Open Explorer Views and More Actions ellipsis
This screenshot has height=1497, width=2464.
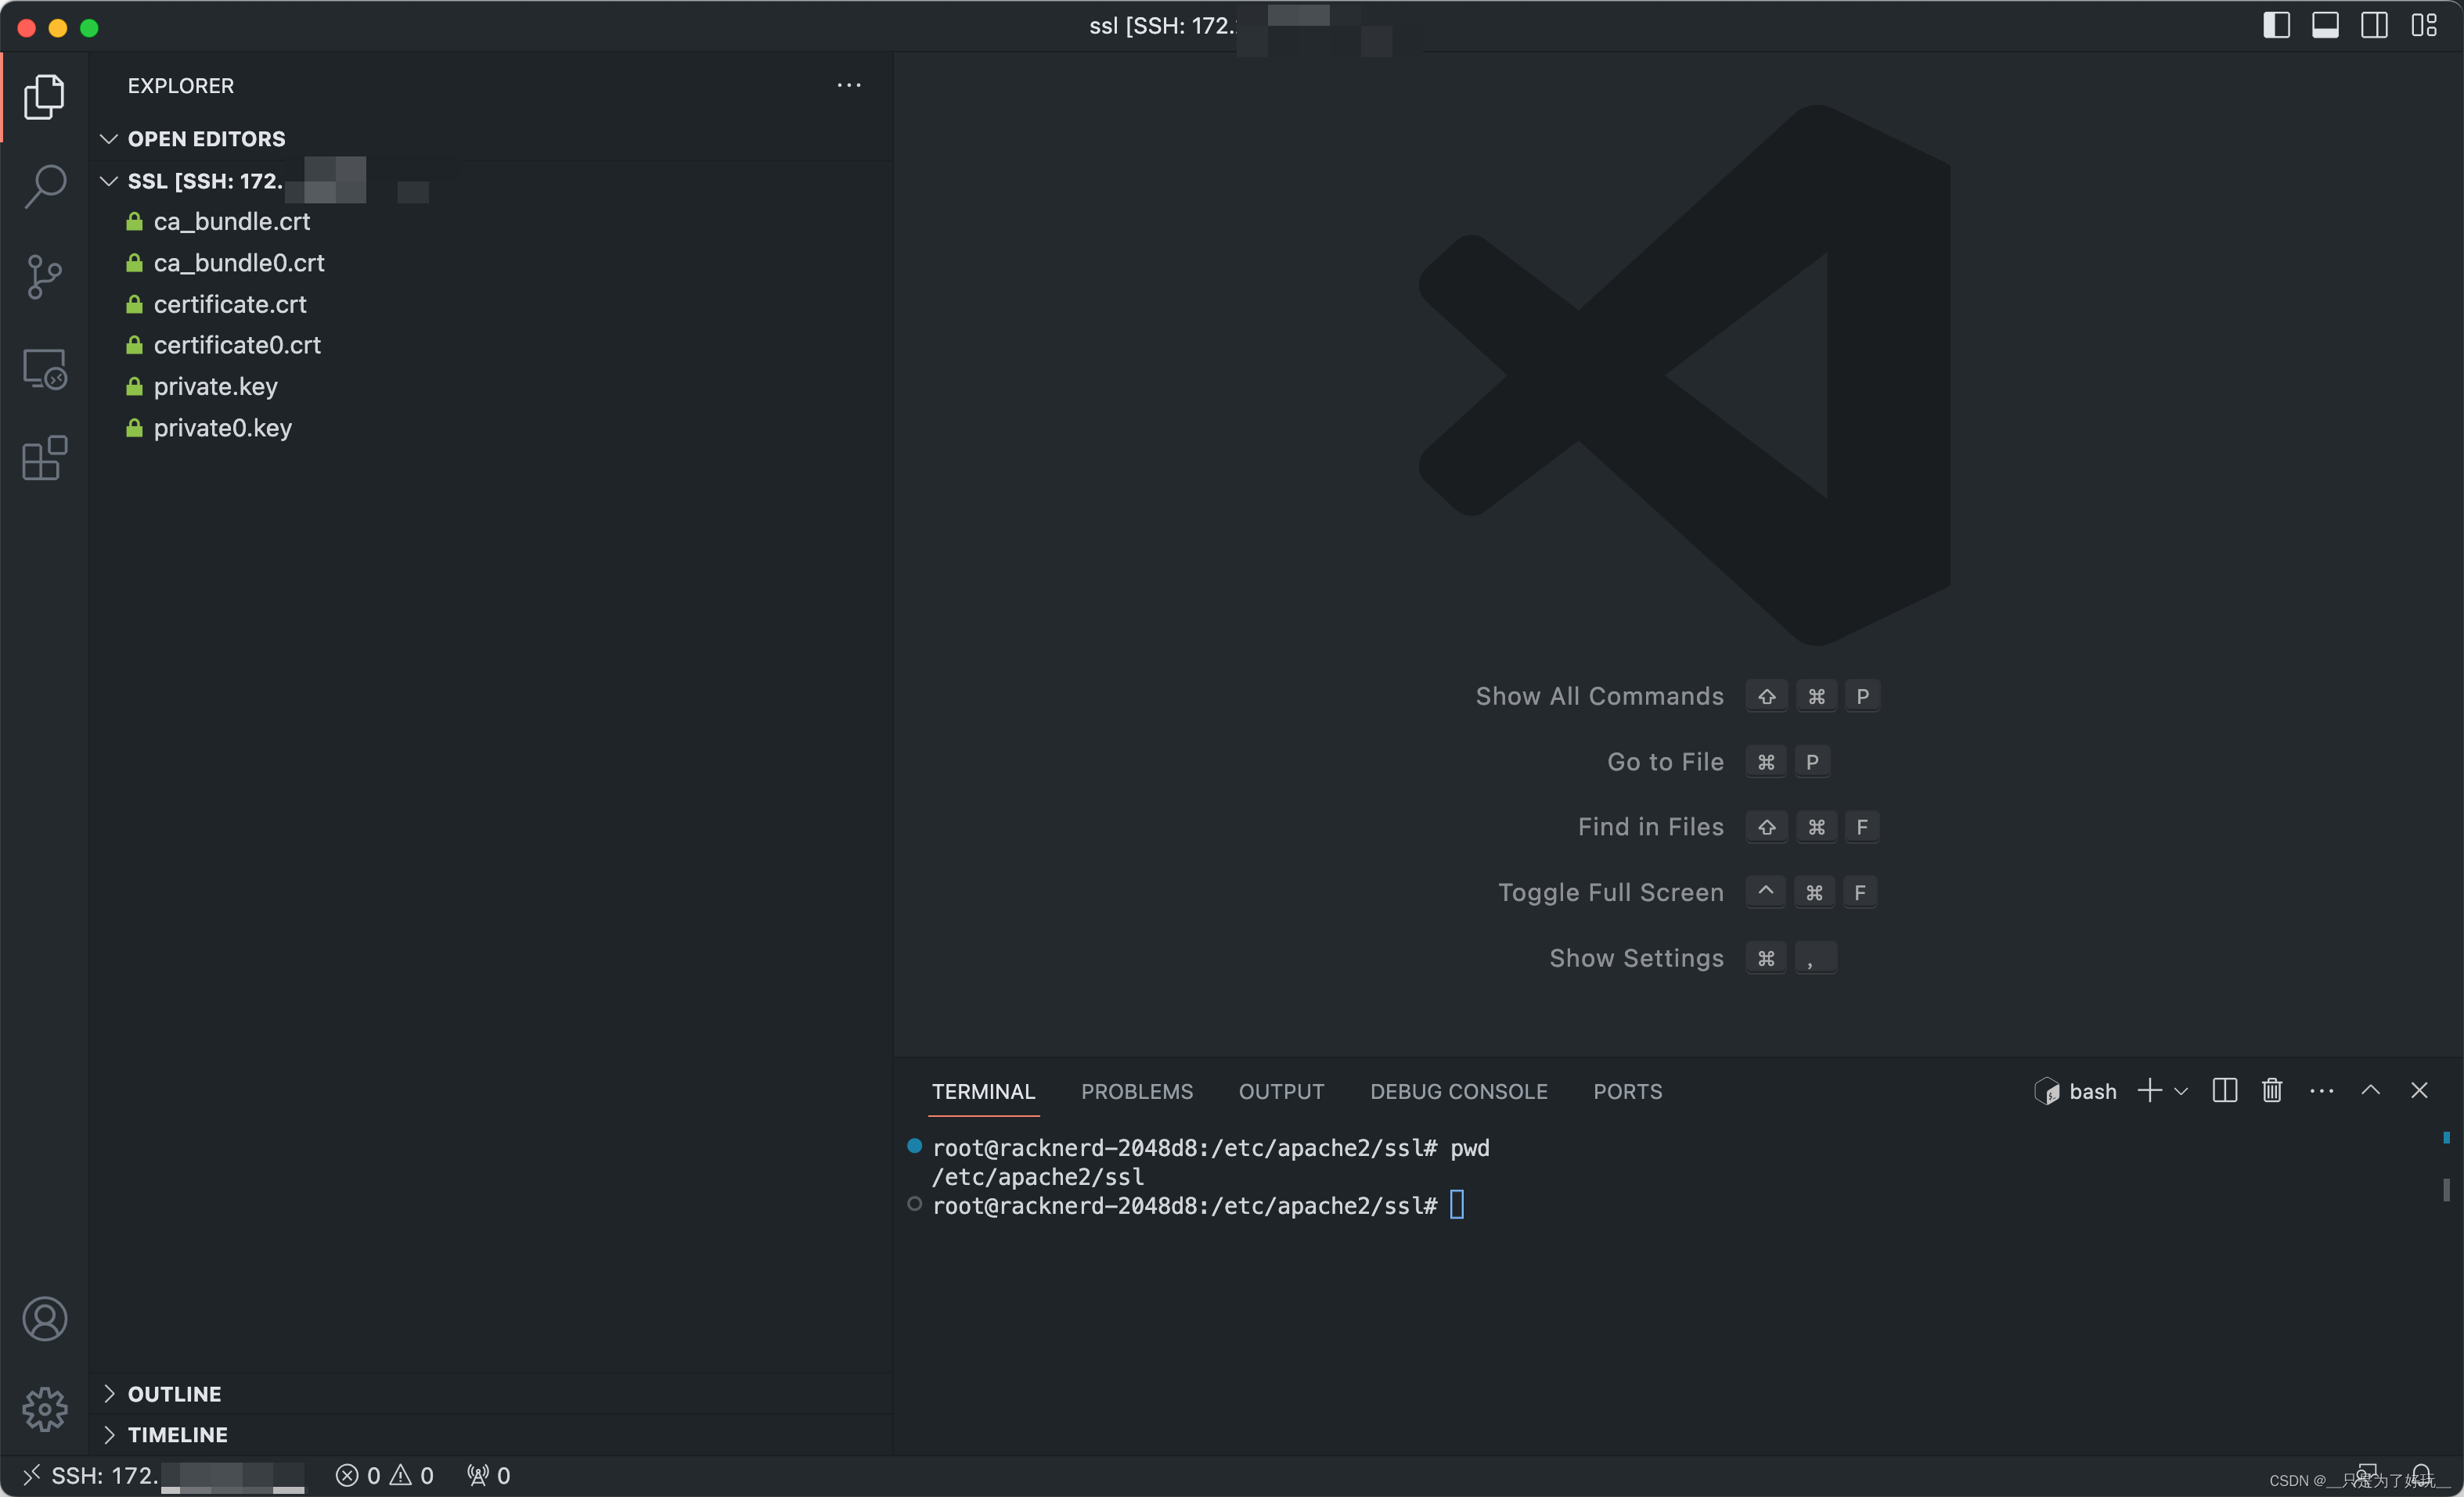849,86
